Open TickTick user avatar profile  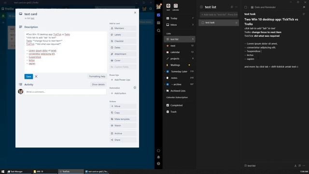click(x=159, y=6)
